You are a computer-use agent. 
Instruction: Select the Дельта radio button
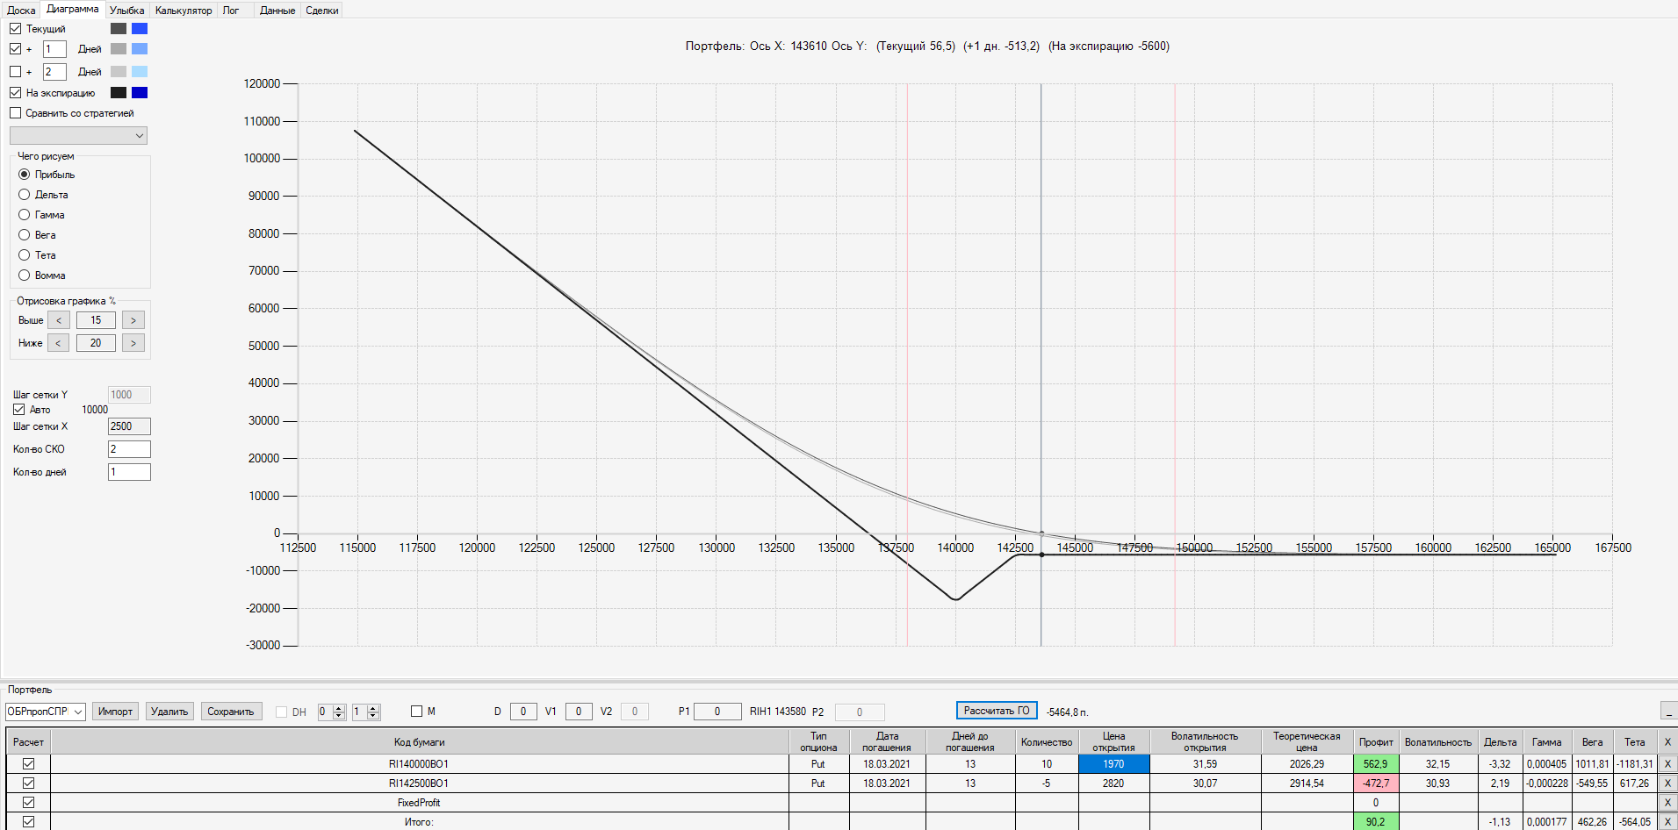pos(25,195)
